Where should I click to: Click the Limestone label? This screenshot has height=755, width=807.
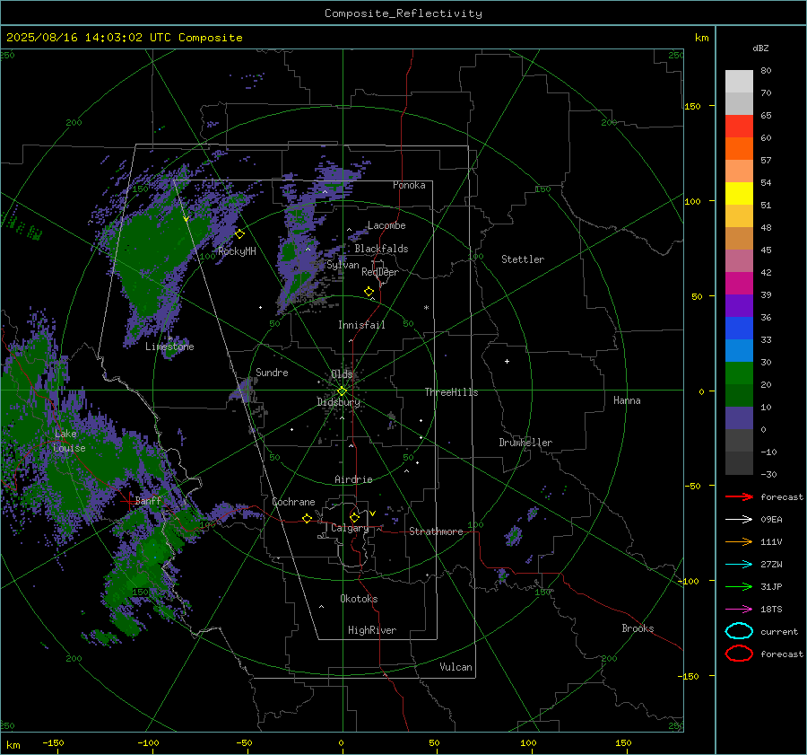169,347
